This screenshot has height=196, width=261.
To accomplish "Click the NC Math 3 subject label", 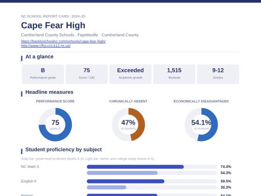I will [x=30, y=167].
